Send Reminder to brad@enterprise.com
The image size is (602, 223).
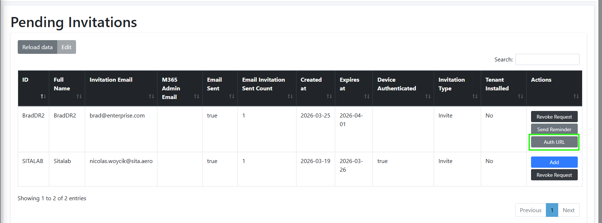(x=554, y=129)
